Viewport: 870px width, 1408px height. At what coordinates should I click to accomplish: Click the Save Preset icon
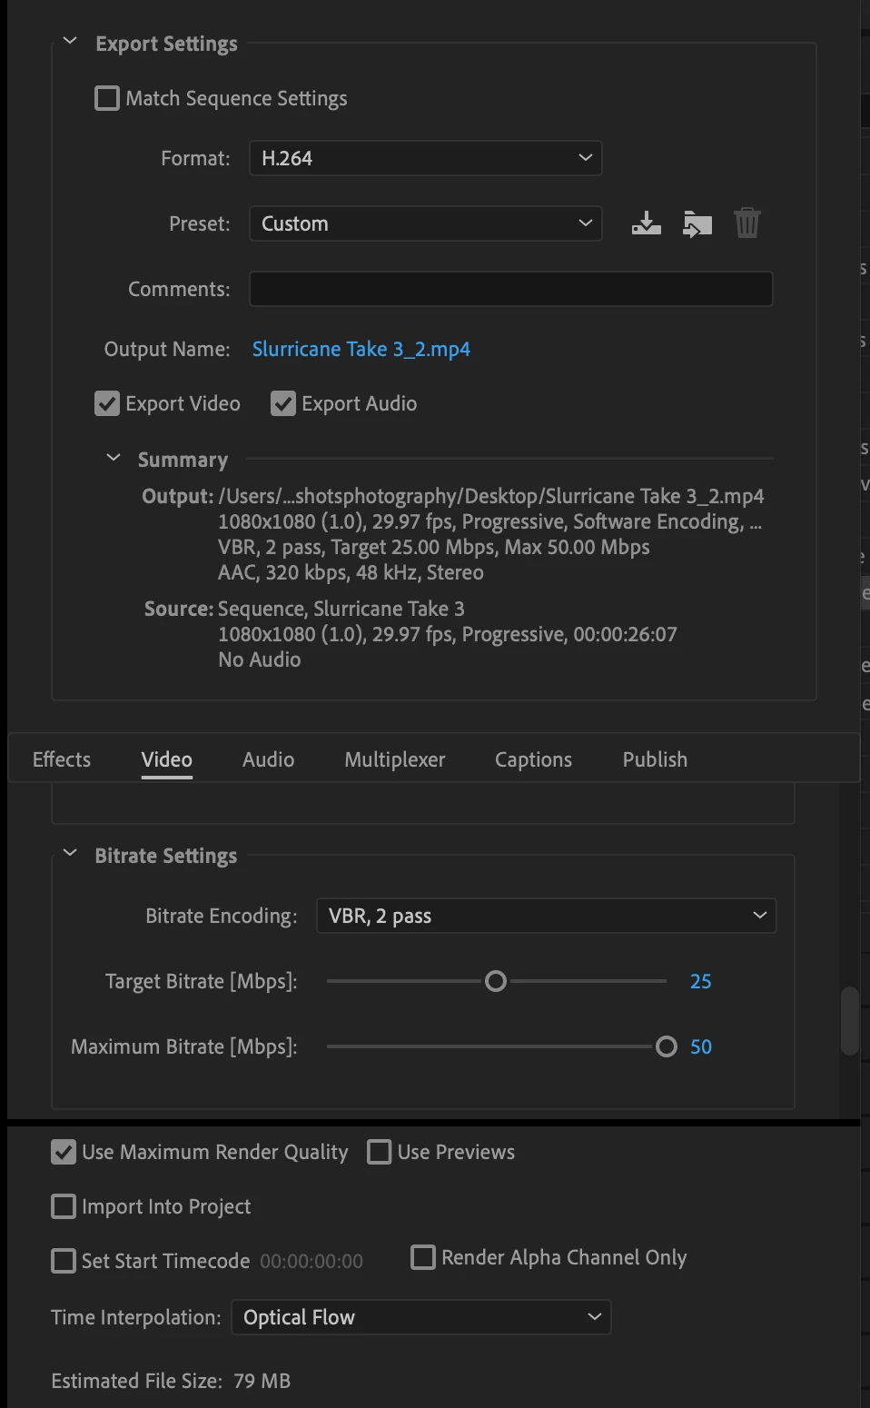(x=646, y=223)
